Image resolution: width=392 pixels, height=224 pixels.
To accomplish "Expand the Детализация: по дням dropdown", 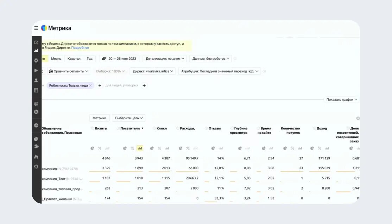I will click(166, 59).
